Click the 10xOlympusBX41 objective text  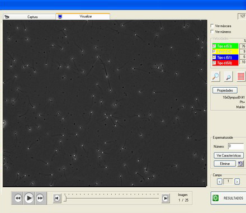pyautogui.click(x=234, y=97)
